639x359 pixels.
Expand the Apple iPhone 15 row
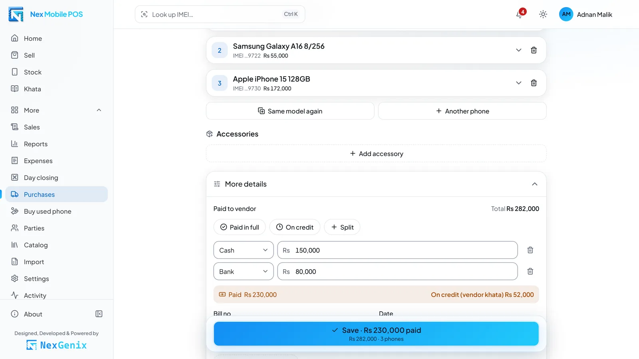pos(518,83)
